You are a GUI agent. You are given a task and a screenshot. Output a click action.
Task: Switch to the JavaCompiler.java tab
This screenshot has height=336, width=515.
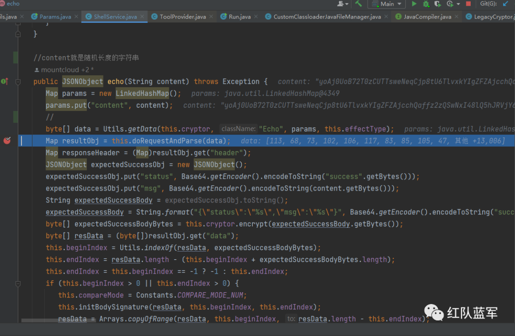click(427, 17)
